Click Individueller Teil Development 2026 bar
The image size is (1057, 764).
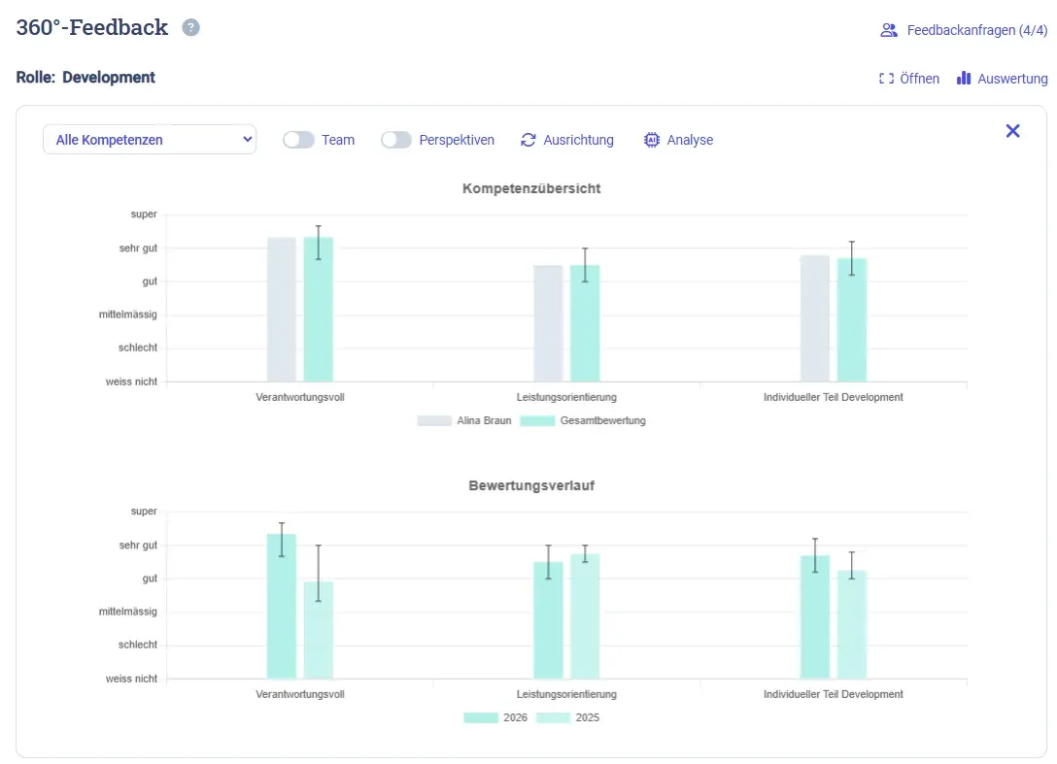[814, 617]
